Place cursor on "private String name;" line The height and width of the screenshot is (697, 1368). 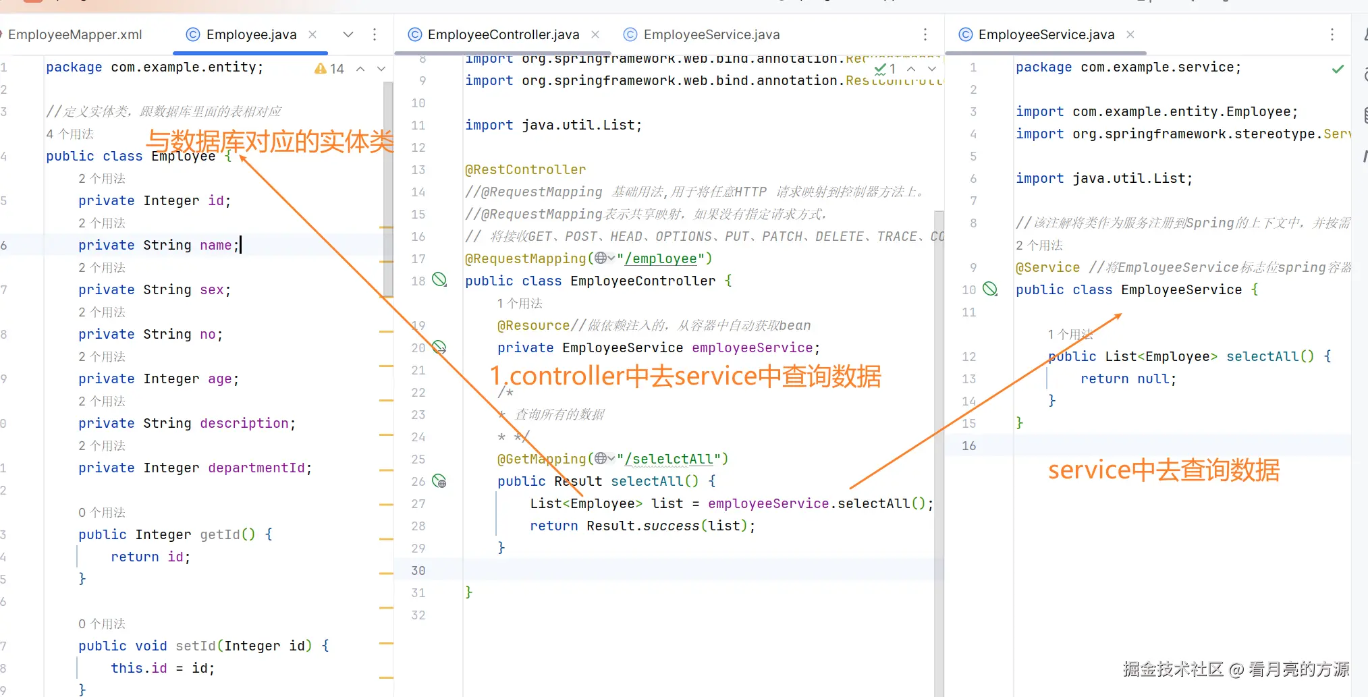[x=159, y=245]
